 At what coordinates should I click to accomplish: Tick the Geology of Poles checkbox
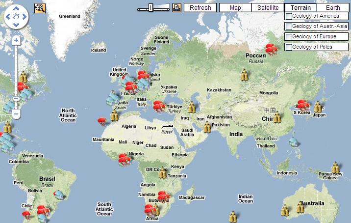[x=289, y=47]
